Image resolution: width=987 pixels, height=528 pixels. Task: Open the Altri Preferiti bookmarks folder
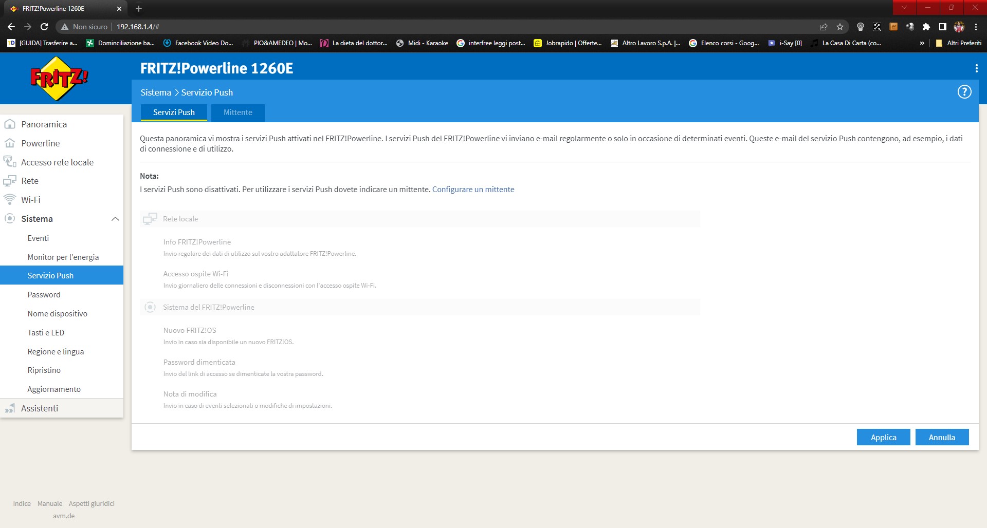pos(959,43)
